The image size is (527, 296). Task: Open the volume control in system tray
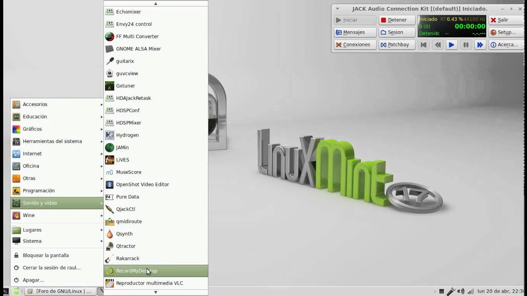(461, 291)
